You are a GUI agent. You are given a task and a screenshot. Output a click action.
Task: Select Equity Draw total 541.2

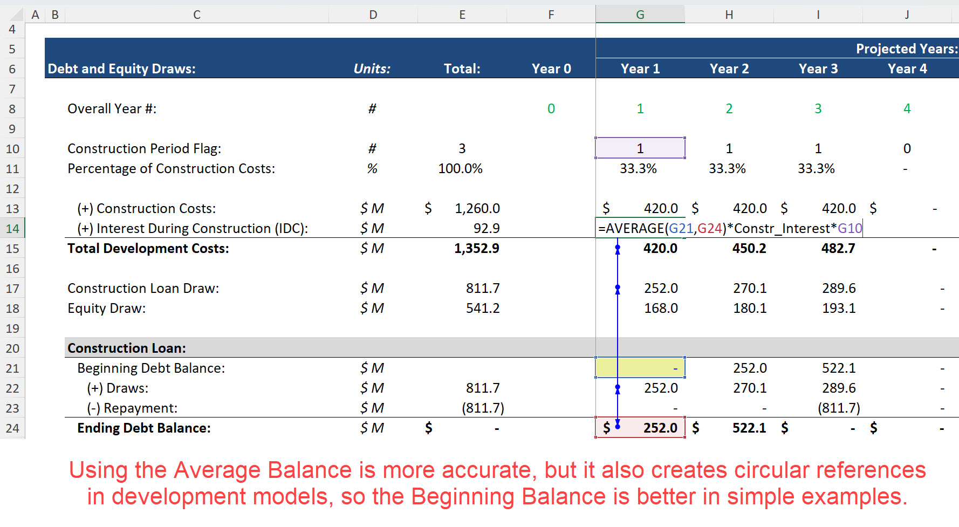pyautogui.click(x=483, y=308)
